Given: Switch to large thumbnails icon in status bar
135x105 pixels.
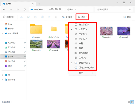Looking at the screenshot, I should click(x=132, y=102).
